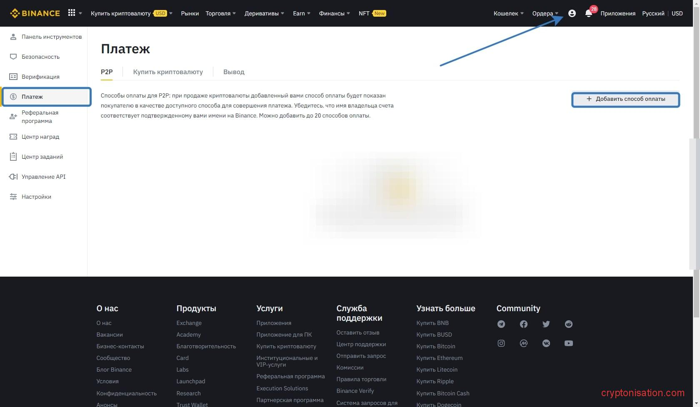
Task: Click the Binance logo
Action: pyautogui.click(x=35, y=13)
